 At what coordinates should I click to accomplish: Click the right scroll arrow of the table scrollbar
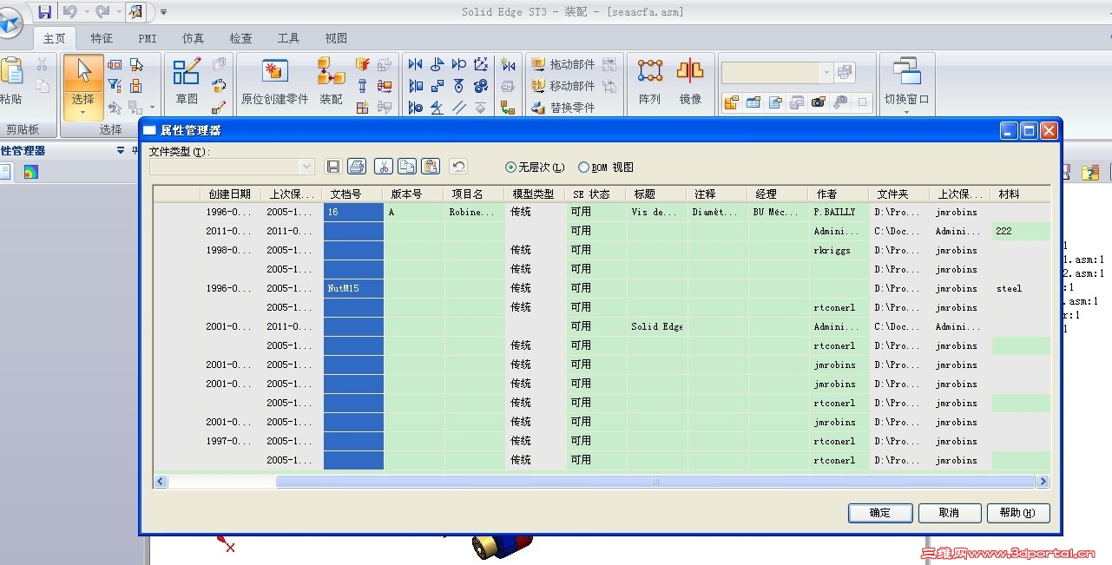coord(1043,482)
